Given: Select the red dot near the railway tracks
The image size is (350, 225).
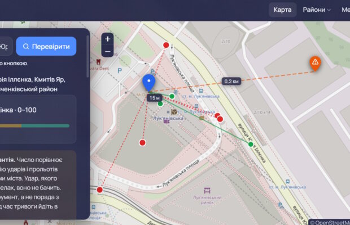Looking at the screenshot, I should 100,190.
